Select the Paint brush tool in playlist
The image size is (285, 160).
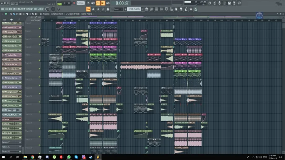14,14
